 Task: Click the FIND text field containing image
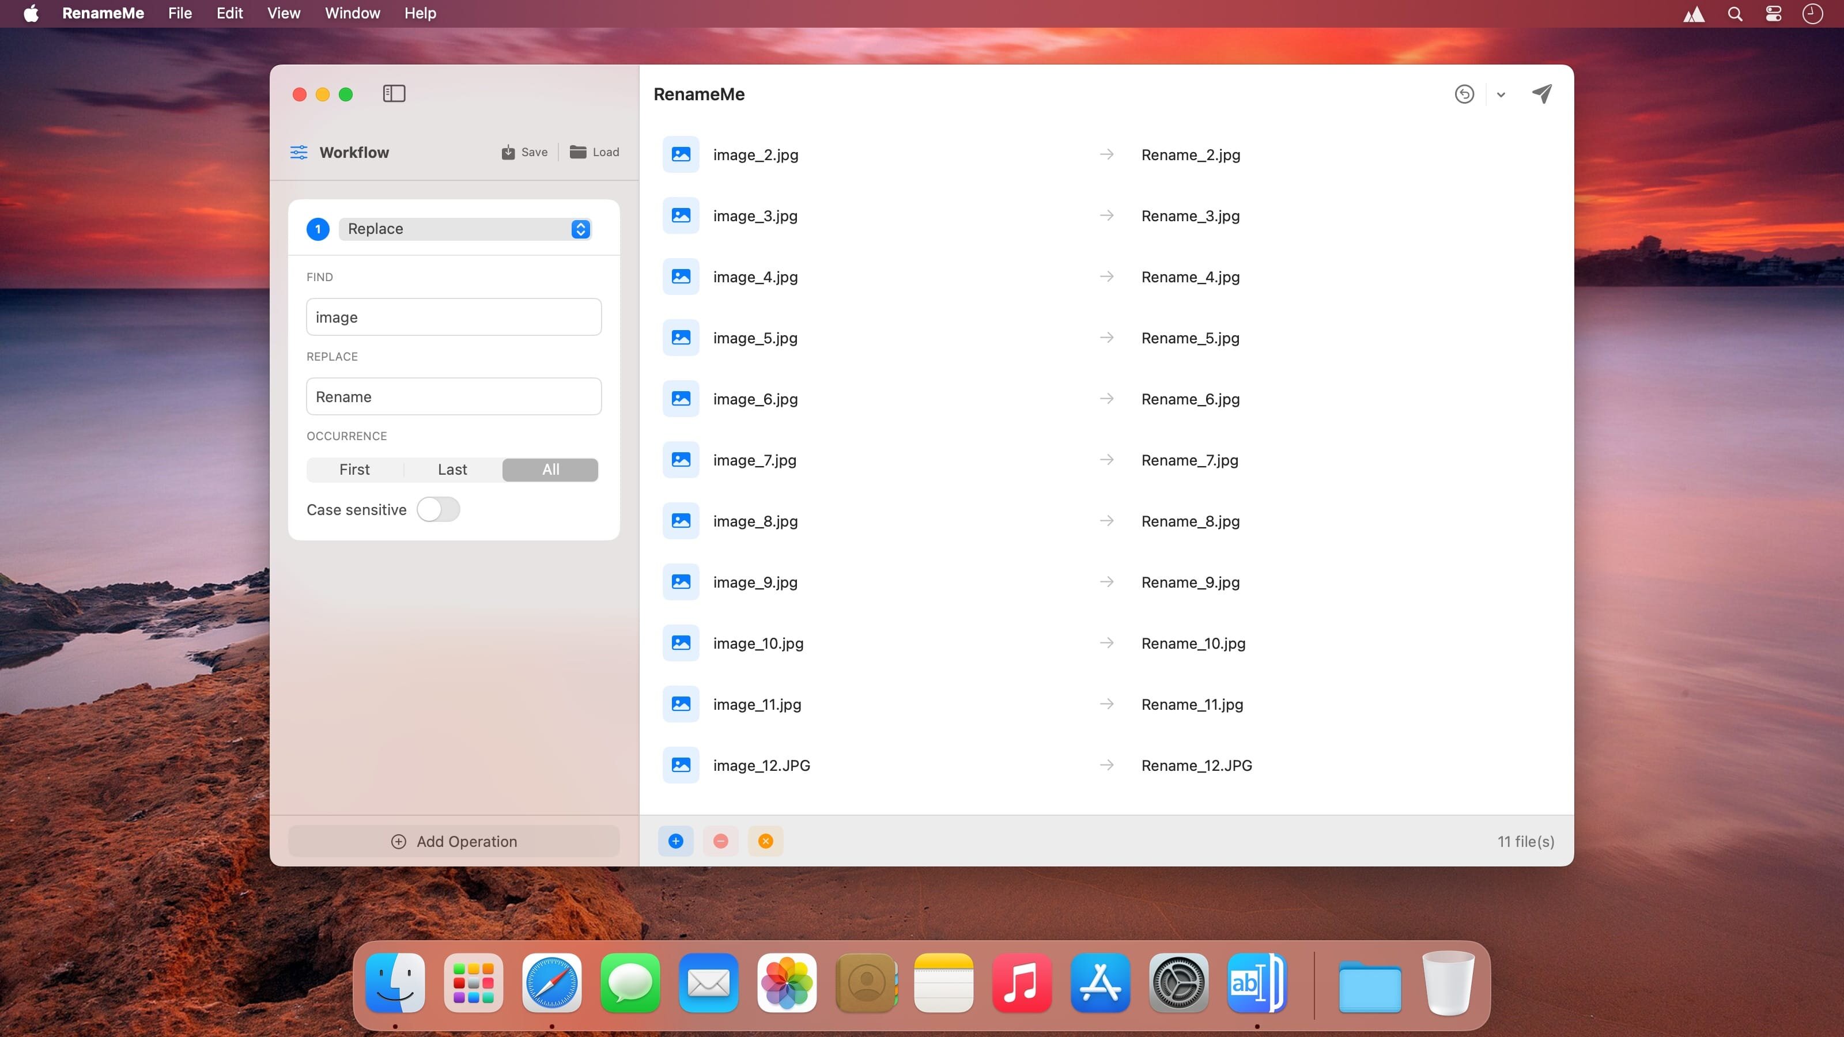pyautogui.click(x=454, y=317)
